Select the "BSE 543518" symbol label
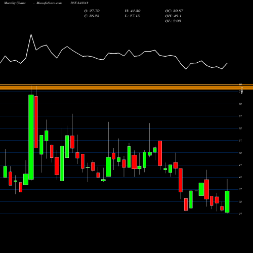This screenshot has width=253, height=253. [x=79, y=3]
